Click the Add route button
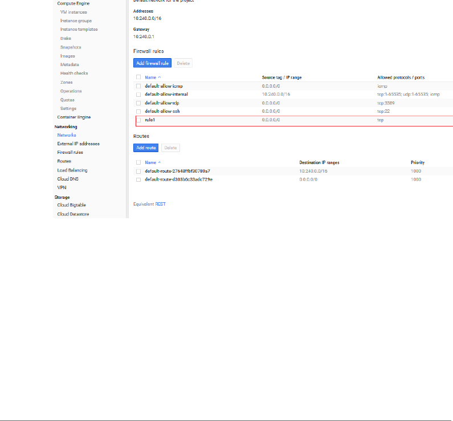 pos(146,148)
